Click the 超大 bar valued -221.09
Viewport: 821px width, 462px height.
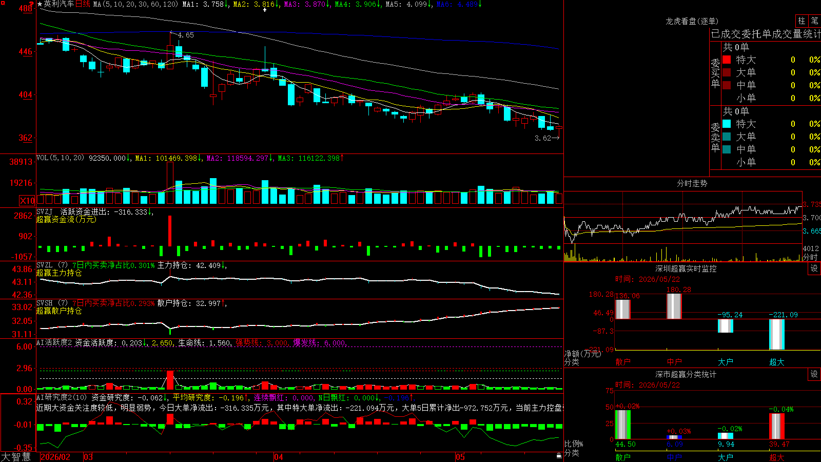777,335
